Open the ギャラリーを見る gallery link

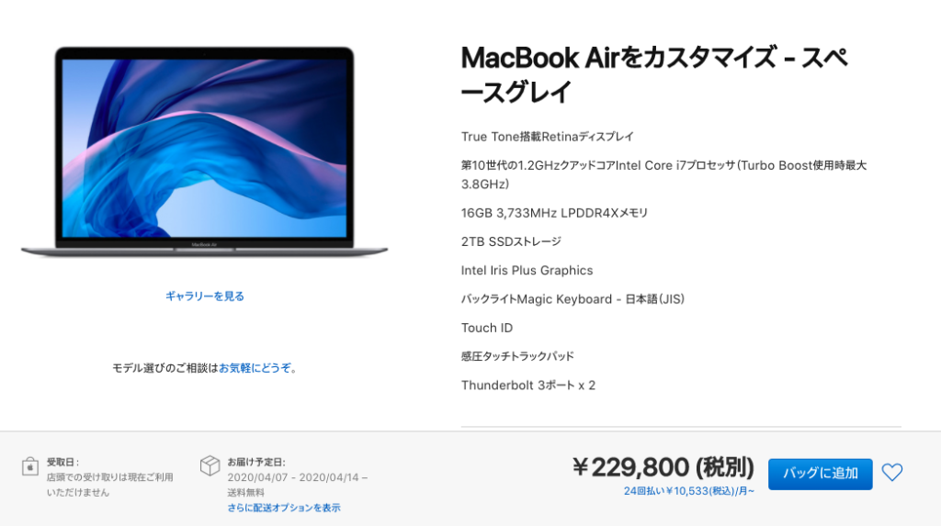[x=205, y=297]
